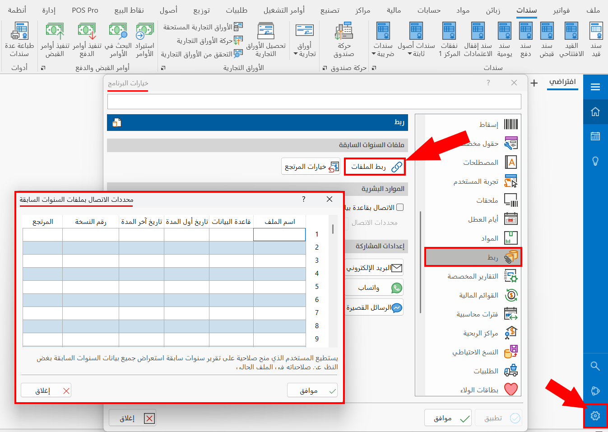Switch to the مواد ribbon tab
608x432 pixels.
[x=462, y=9]
